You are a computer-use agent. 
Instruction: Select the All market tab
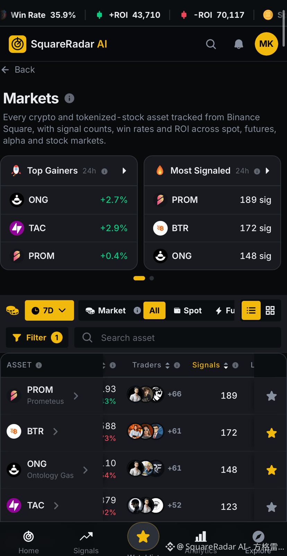(x=154, y=310)
